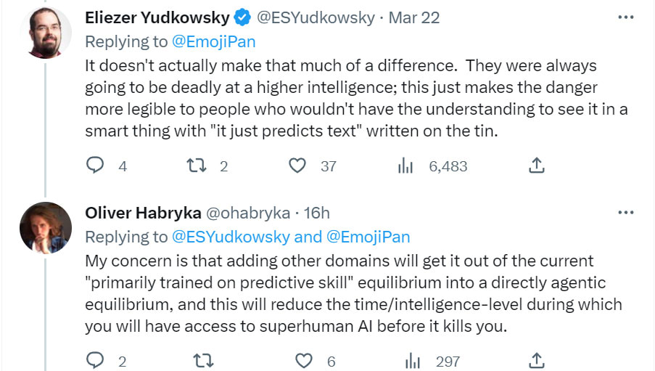Share Oliver Habryka's tweet

536,360
